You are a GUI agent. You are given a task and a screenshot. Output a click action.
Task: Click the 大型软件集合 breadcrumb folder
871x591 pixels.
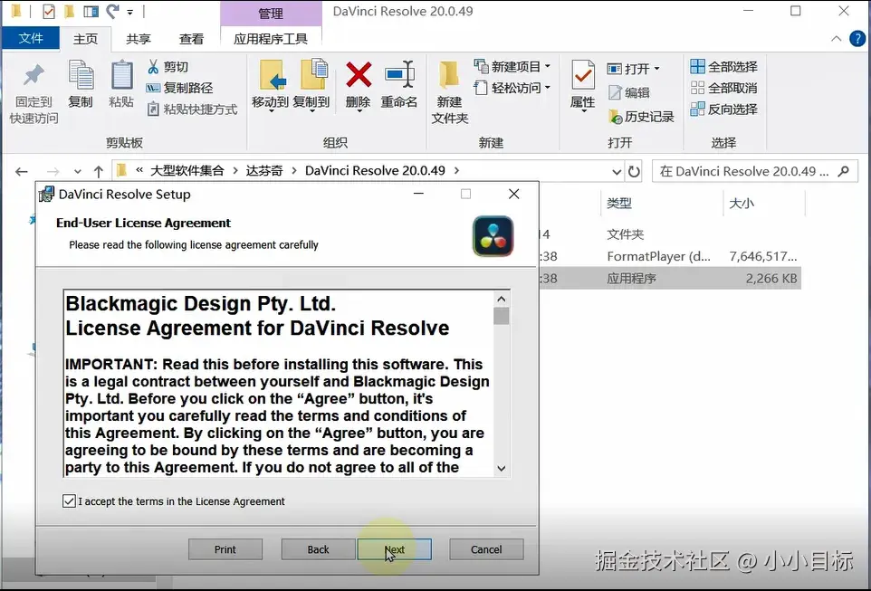187,170
